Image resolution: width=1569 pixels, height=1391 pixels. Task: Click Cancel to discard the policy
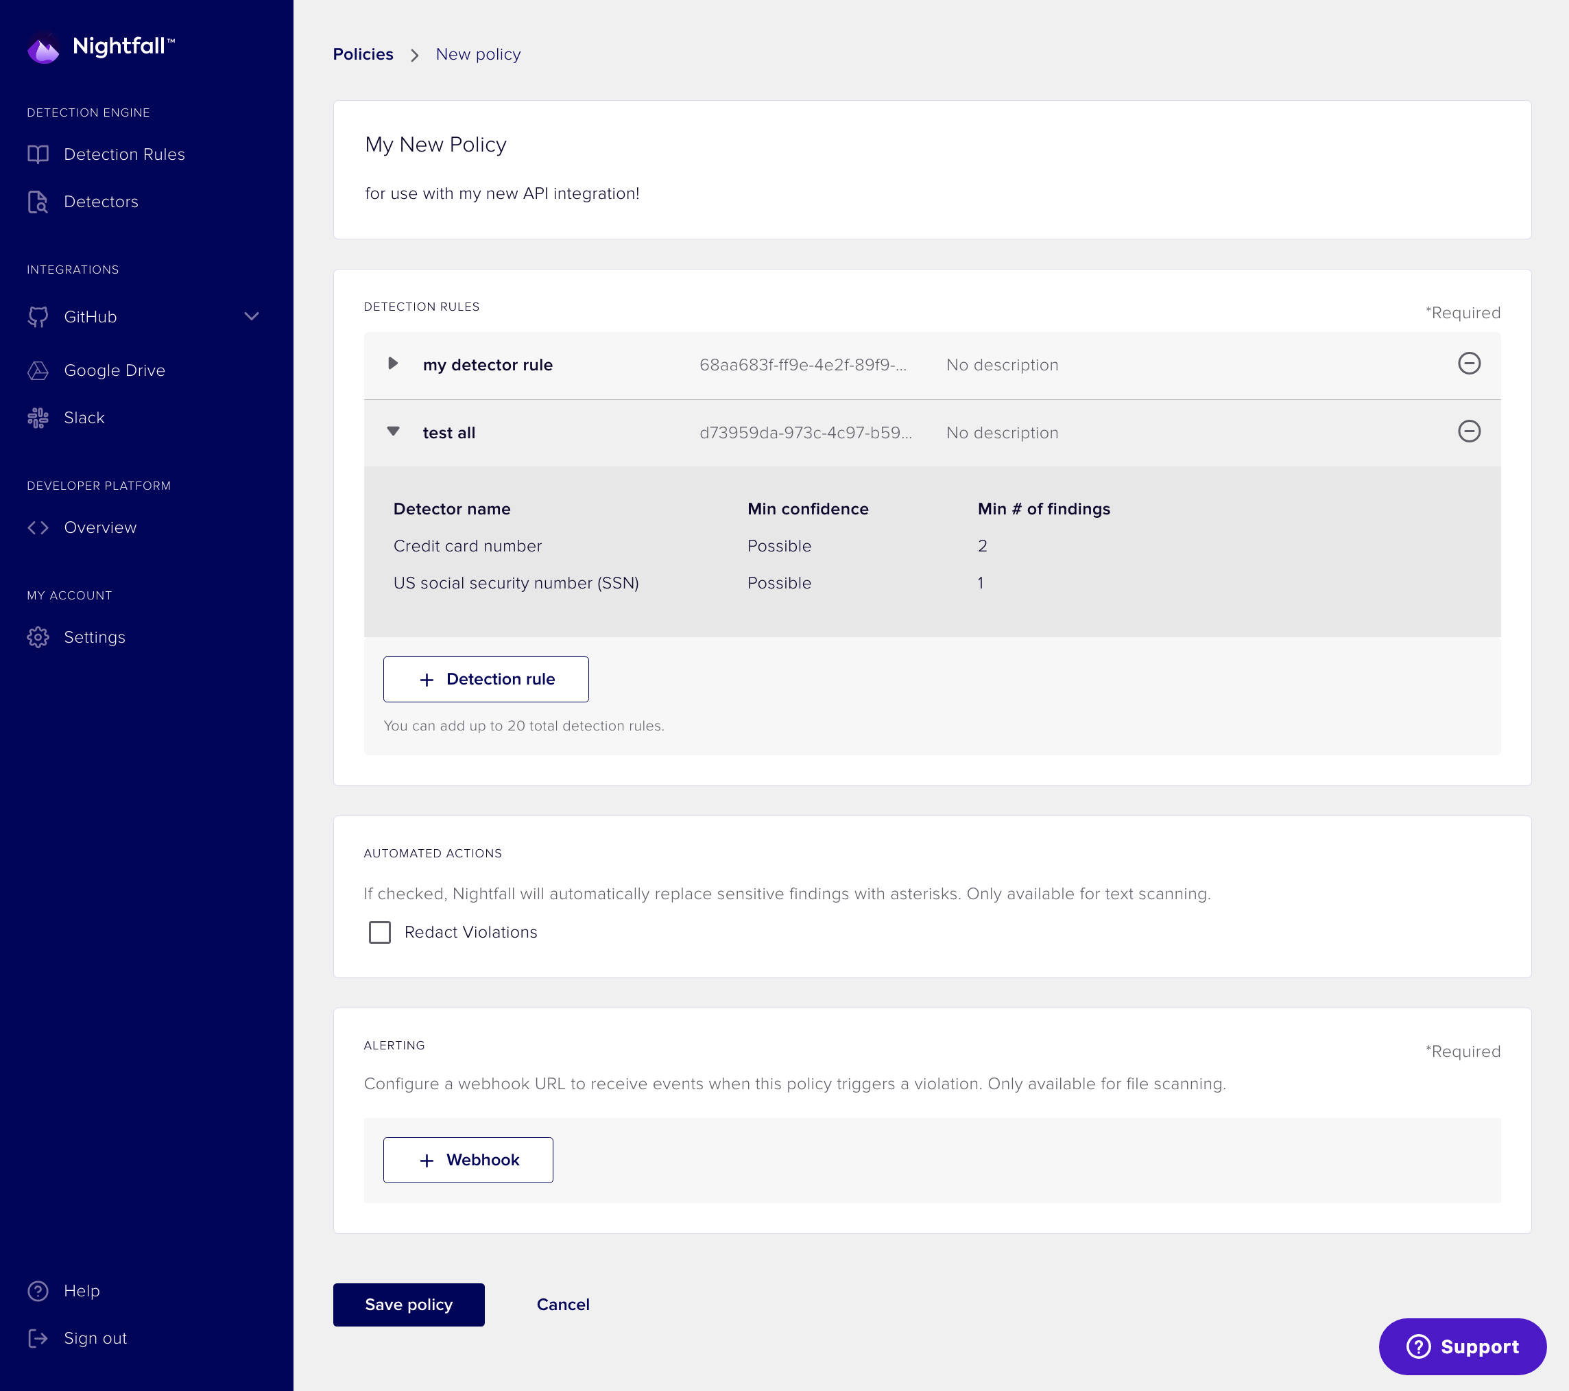[x=563, y=1305]
